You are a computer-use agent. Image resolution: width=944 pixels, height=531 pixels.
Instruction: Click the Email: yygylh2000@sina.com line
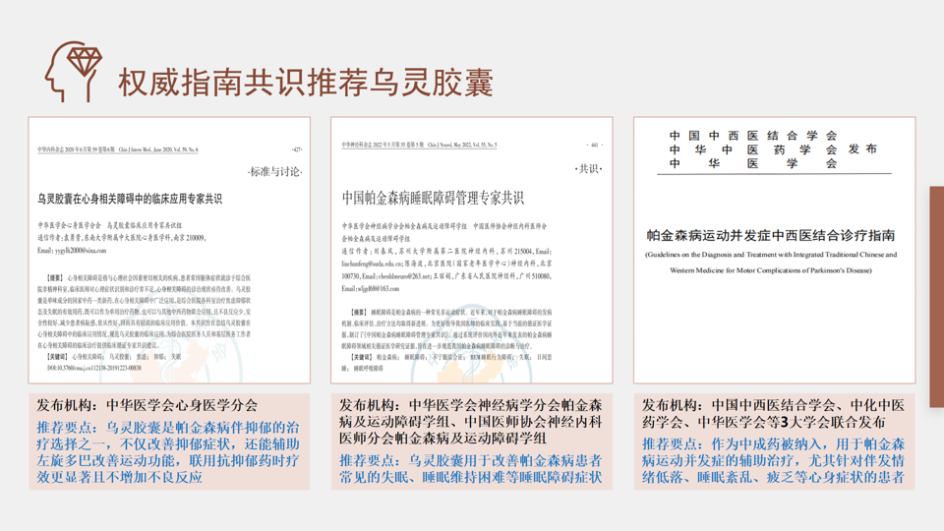(72, 251)
